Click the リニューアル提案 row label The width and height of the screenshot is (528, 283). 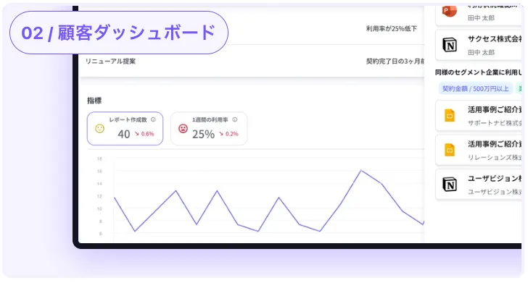[x=110, y=62]
